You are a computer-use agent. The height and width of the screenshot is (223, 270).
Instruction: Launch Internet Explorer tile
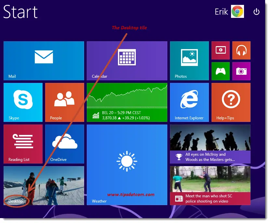coord(189,102)
